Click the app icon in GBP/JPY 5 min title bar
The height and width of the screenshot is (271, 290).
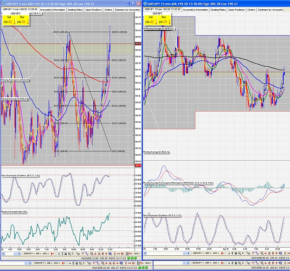[x=3, y=4]
